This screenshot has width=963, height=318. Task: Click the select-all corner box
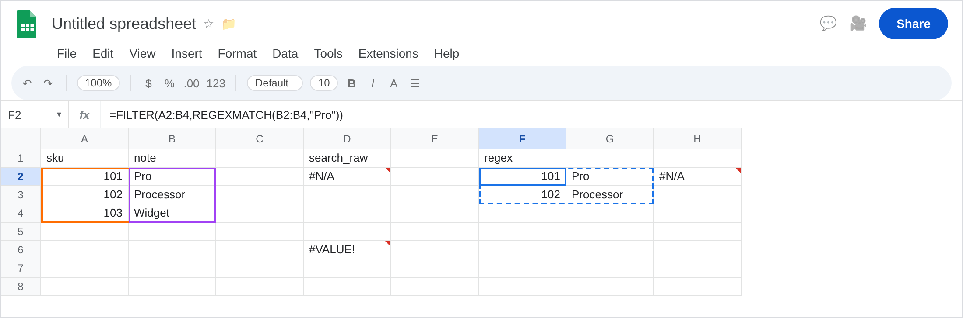21,139
